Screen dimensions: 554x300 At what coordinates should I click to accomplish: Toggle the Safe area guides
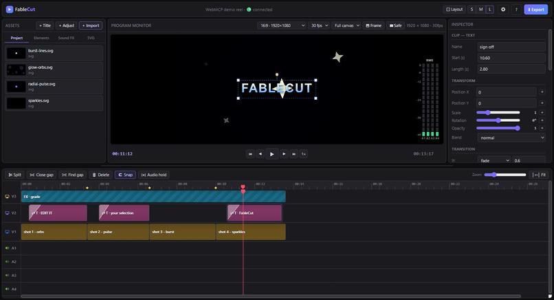point(395,25)
